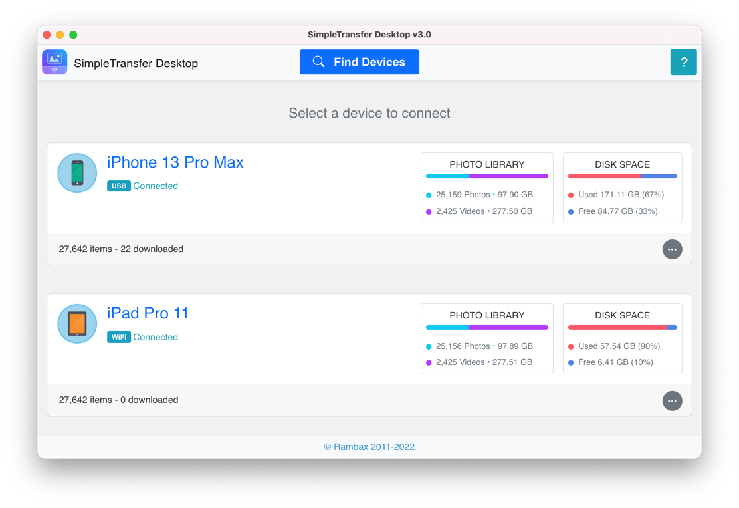Click Connected status next to USB badge
The height and width of the screenshot is (508, 739).
point(156,186)
